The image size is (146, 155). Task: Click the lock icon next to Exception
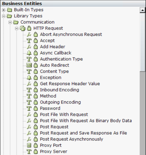36,77
